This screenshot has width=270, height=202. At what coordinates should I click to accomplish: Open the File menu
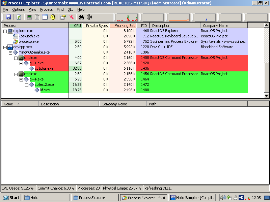coord(5,9)
